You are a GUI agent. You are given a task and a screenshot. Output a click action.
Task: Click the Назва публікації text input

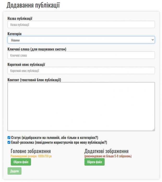[81, 24]
